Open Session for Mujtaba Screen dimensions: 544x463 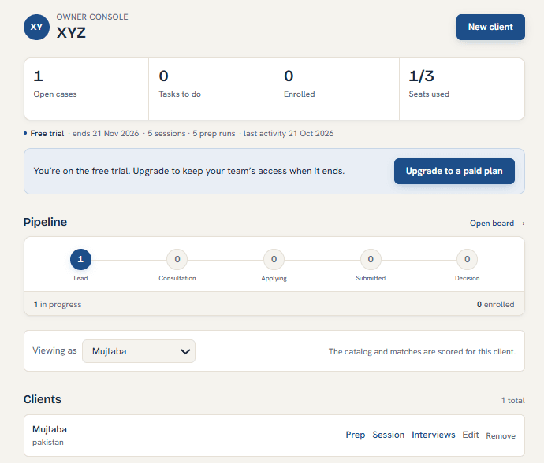[388, 435]
